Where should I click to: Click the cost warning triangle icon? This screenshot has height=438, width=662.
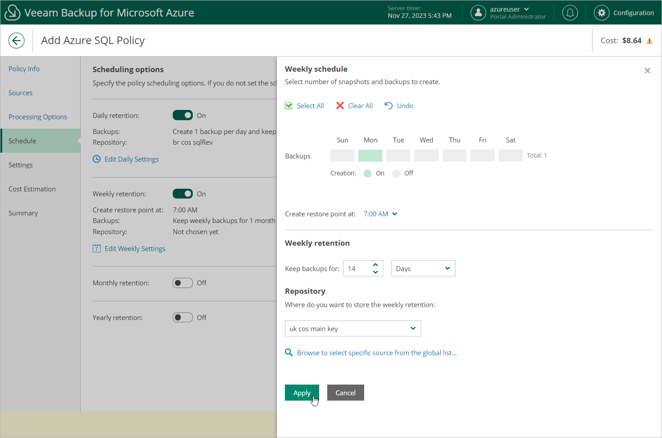click(650, 41)
